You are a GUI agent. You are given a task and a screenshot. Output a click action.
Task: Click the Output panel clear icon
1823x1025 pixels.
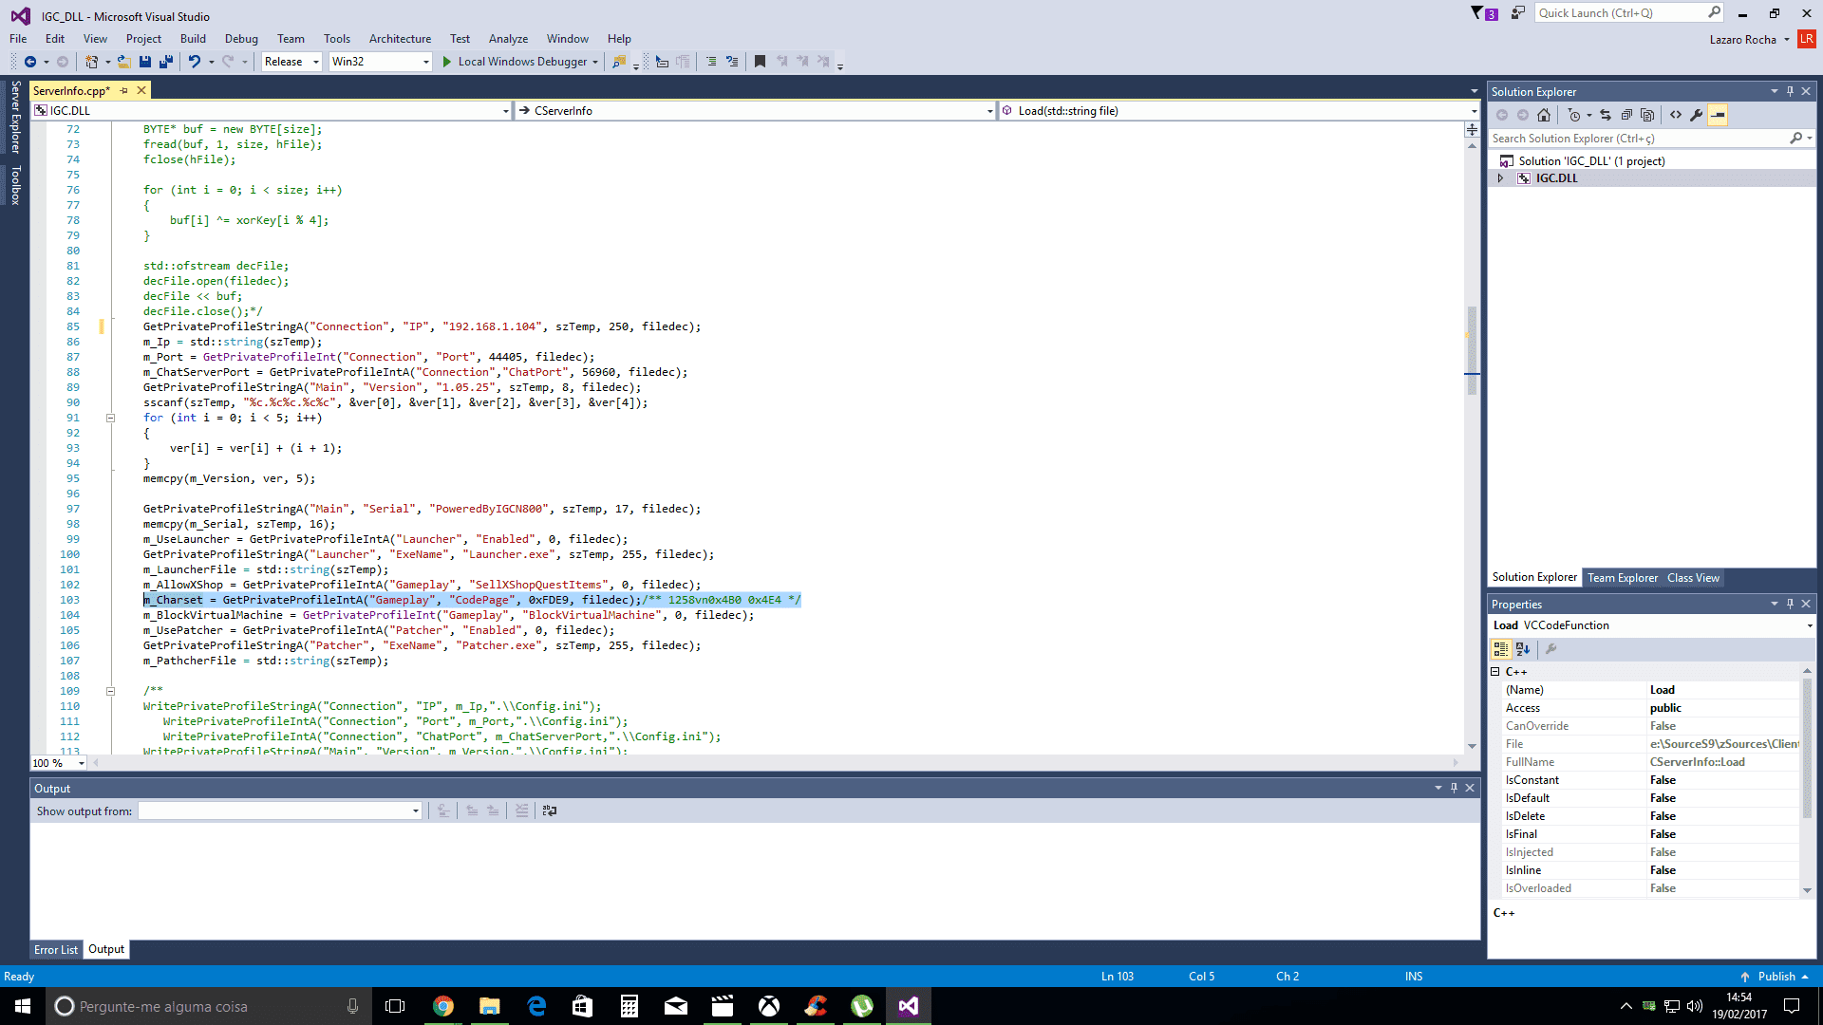pyautogui.click(x=522, y=811)
